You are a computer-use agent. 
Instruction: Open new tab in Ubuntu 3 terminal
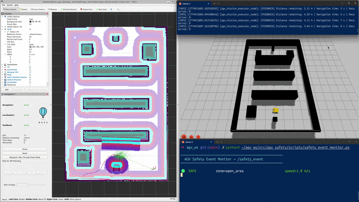tap(215, 4)
